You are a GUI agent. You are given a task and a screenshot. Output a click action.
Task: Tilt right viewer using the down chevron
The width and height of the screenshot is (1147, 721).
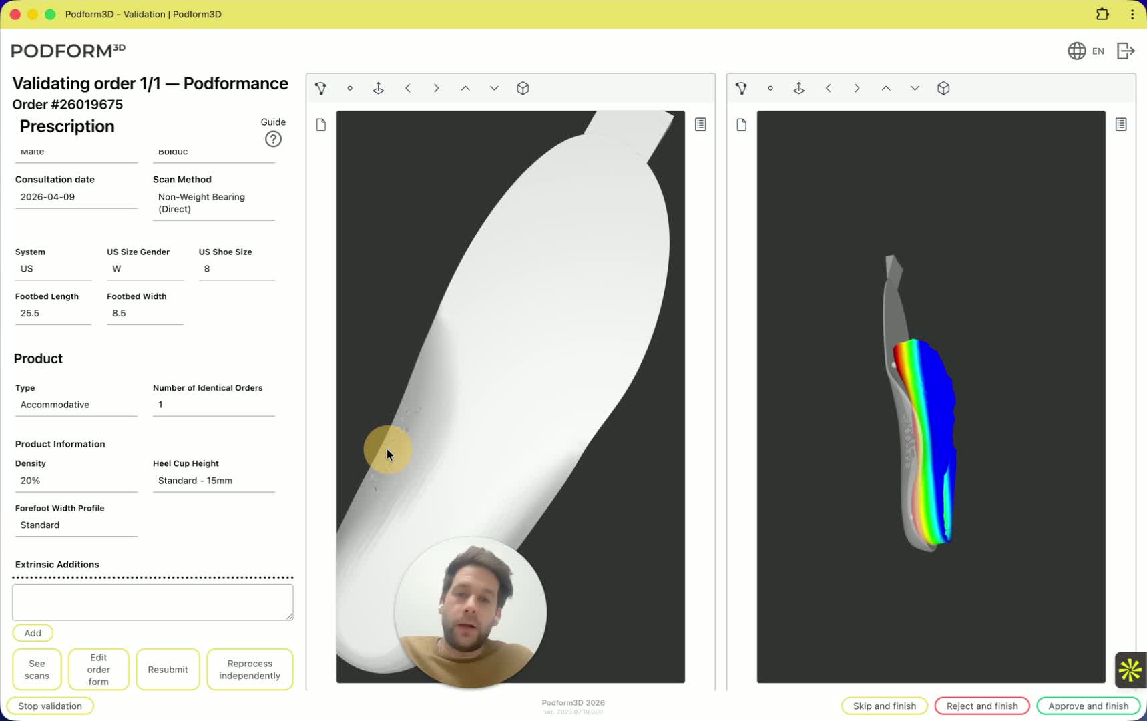click(915, 88)
